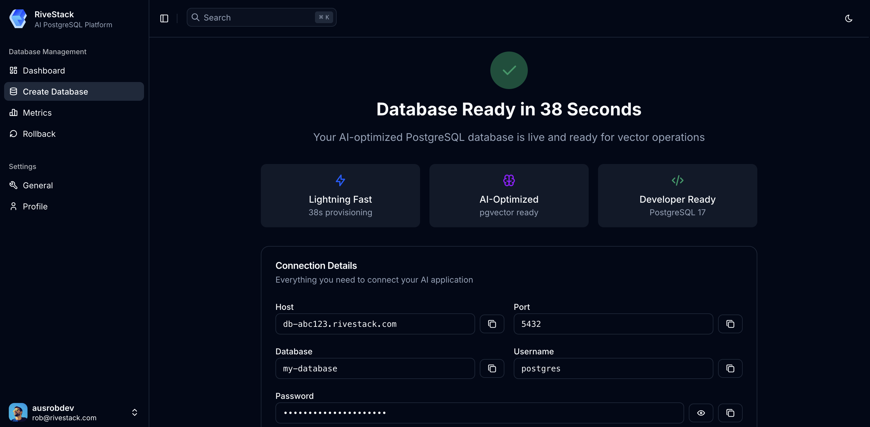Click the Developer Ready code icon
The height and width of the screenshot is (427, 870).
(x=677, y=180)
